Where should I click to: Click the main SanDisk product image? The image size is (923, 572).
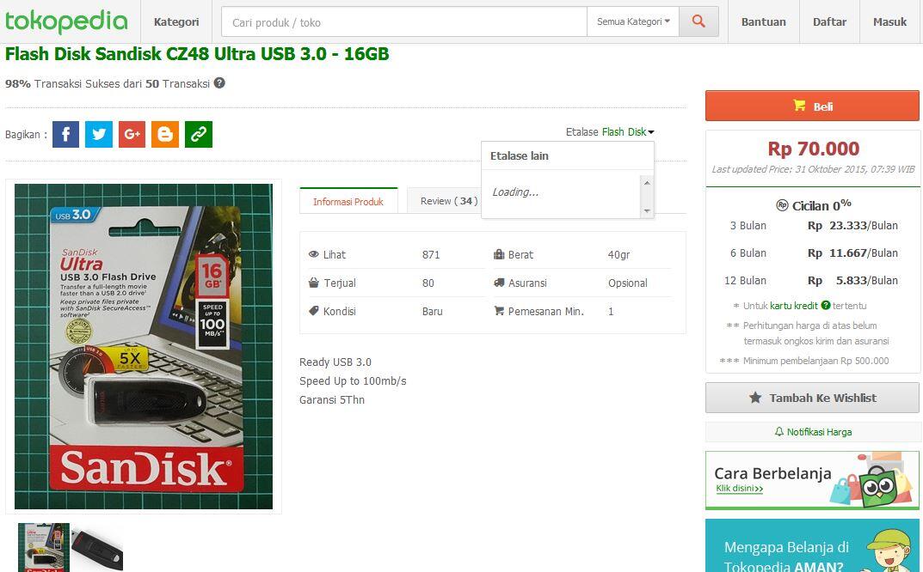coord(144,346)
